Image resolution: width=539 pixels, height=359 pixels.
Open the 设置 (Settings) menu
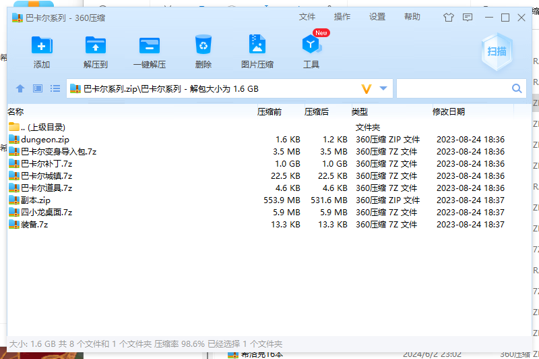377,17
